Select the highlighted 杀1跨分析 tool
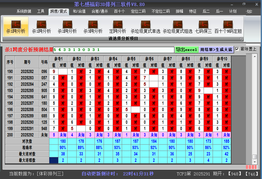262x179 pixels. (x=16, y=27)
